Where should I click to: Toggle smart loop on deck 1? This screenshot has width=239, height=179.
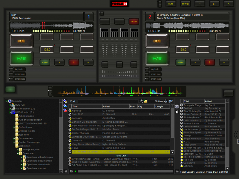coord(11,79)
